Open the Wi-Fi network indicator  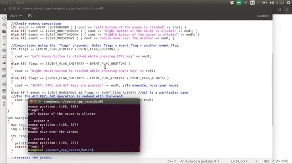click(x=245, y=3)
